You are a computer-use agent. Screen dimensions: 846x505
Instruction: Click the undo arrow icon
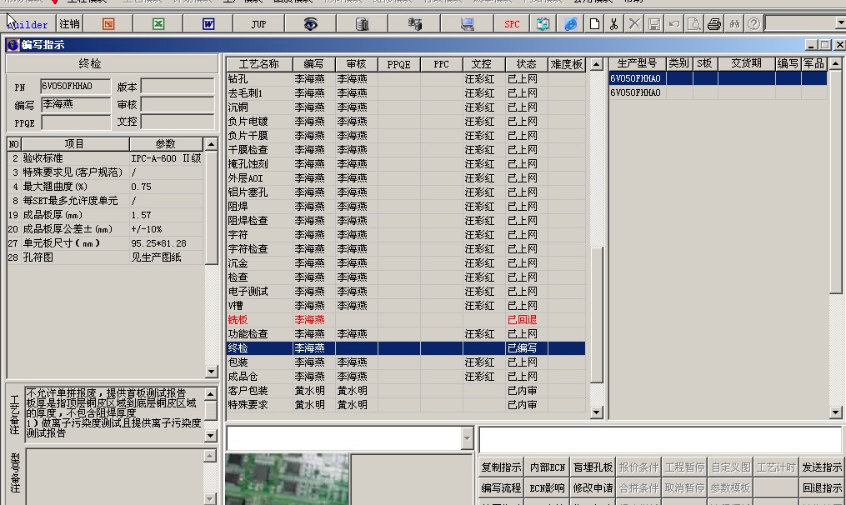[x=674, y=23]
